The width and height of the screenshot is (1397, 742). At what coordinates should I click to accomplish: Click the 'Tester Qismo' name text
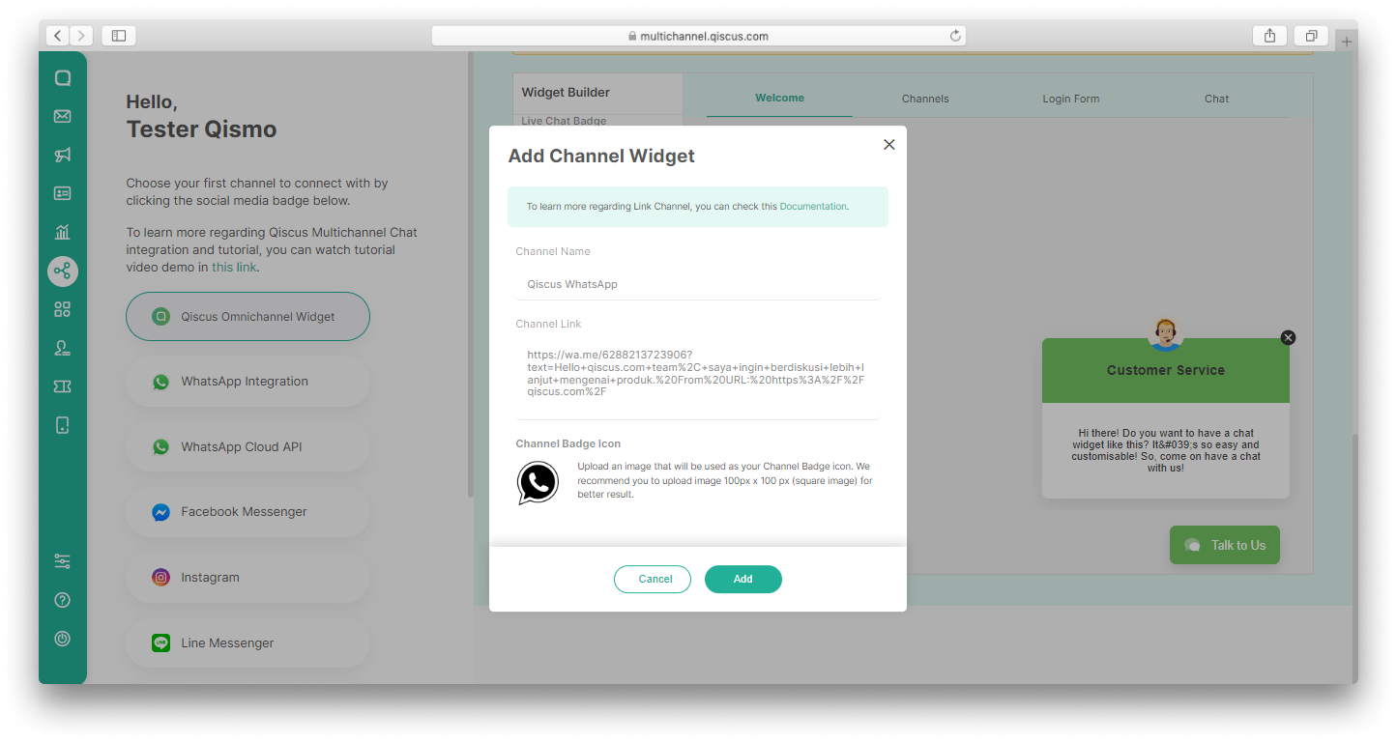201,129
